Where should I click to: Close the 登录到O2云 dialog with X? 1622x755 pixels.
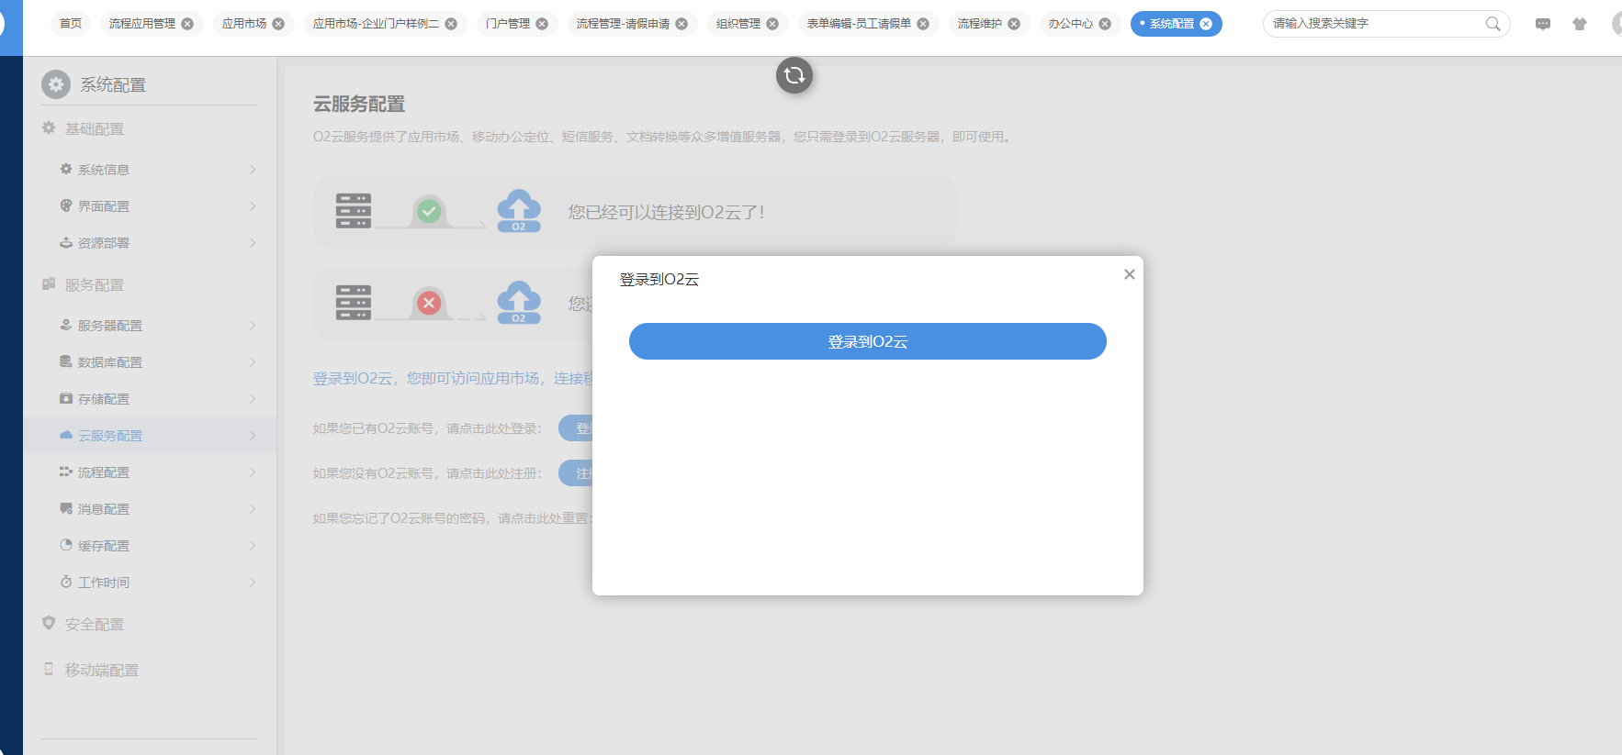(1130, 274)
